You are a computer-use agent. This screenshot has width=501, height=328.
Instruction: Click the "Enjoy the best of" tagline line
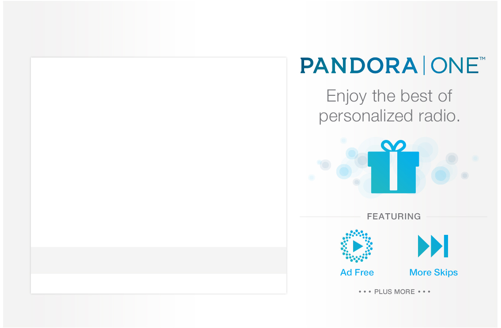coord(389,96)
